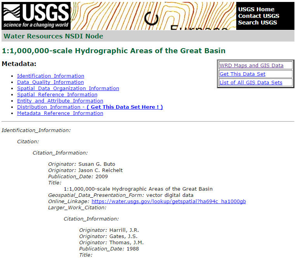Open the USGS Home link
The height and width of the screenshot is (259, 296).
pos(256,9)
